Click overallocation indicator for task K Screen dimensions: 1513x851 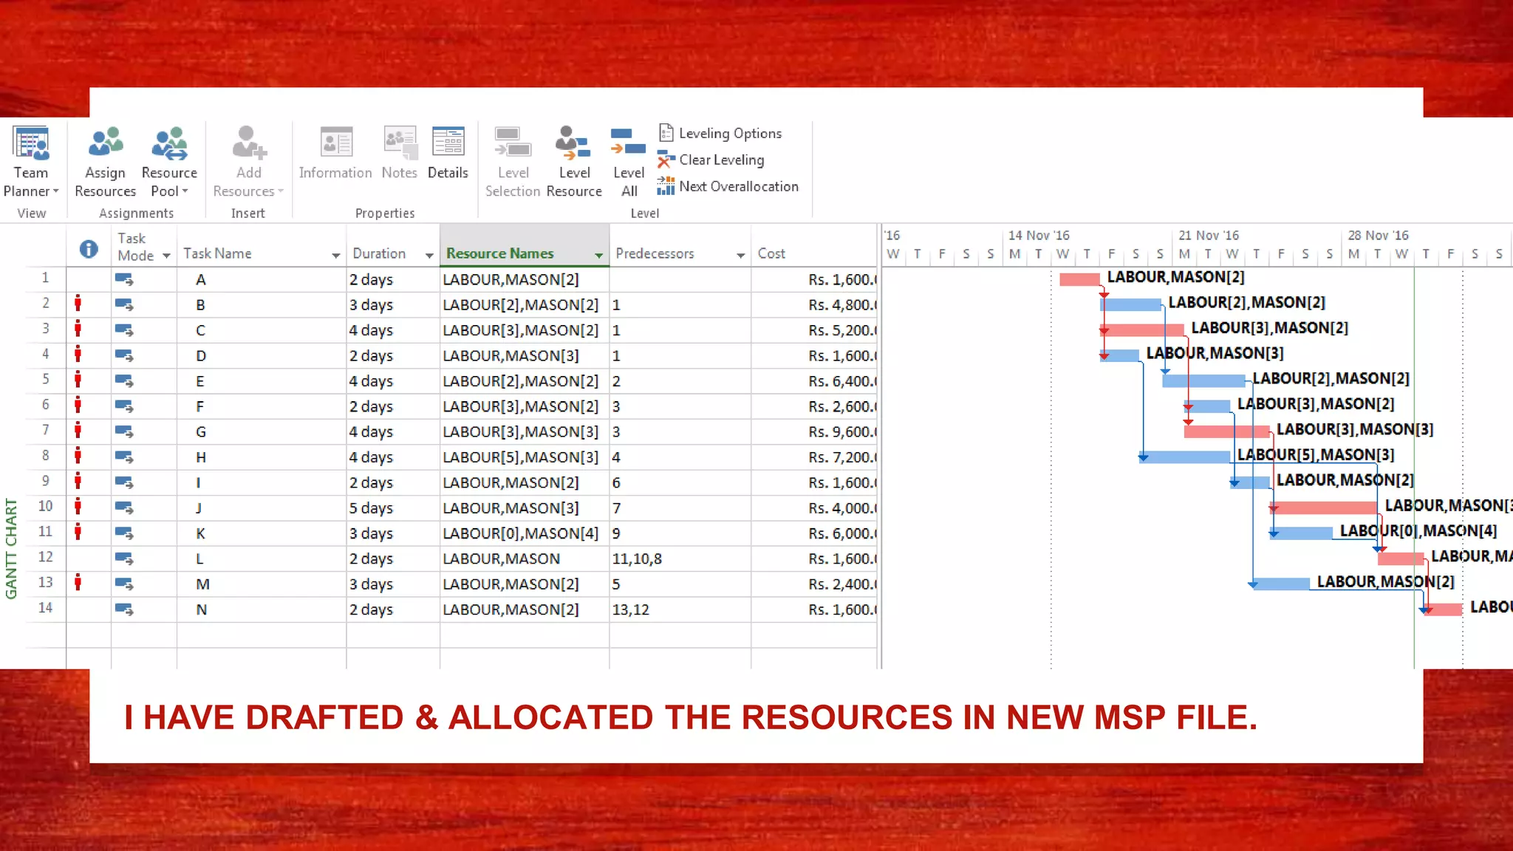[78, 532]
